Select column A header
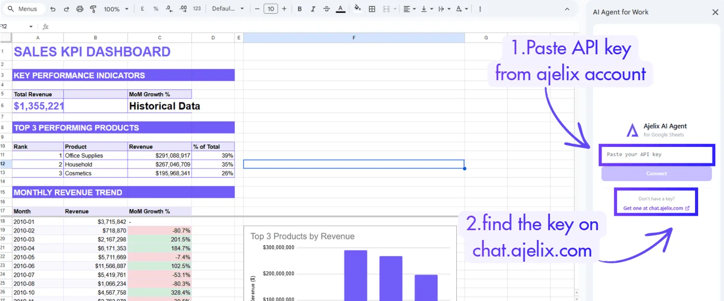 pyautogui.click(x=38, y=38)
